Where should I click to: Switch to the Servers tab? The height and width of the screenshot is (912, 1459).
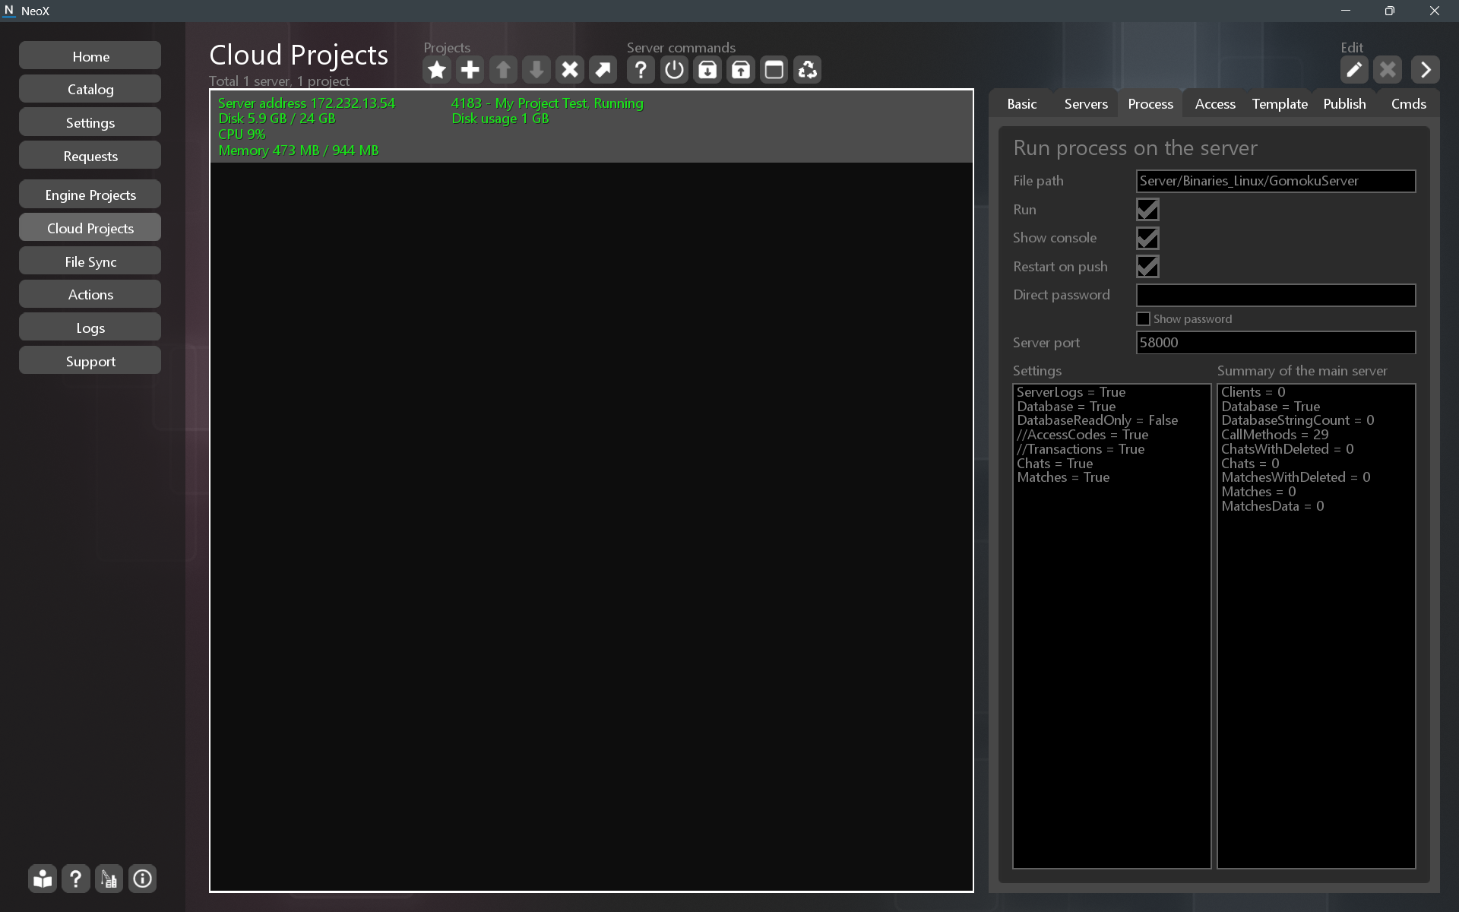click(x=1085, y=104)
